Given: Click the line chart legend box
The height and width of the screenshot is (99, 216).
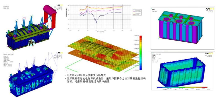Looking at the screenshot, I should [137, 12].
